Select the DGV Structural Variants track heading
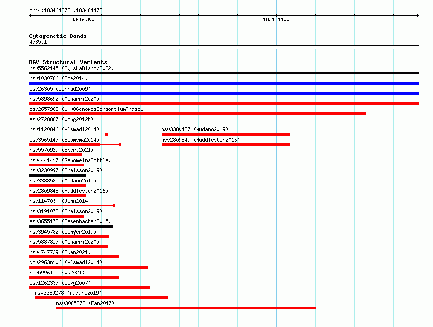 (68, 62)
